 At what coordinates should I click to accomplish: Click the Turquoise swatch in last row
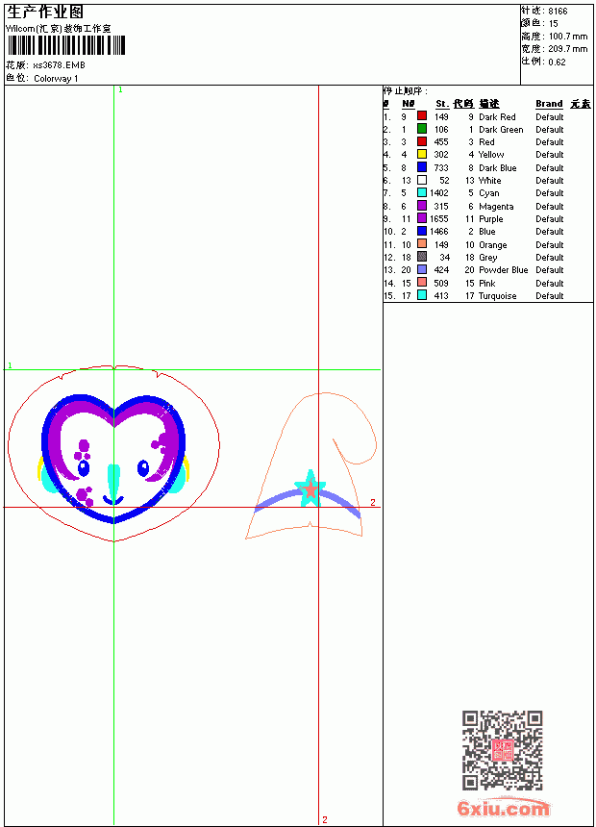tap(422, 295)
